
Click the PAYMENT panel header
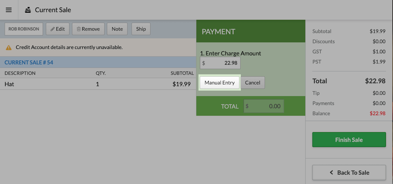251,31
